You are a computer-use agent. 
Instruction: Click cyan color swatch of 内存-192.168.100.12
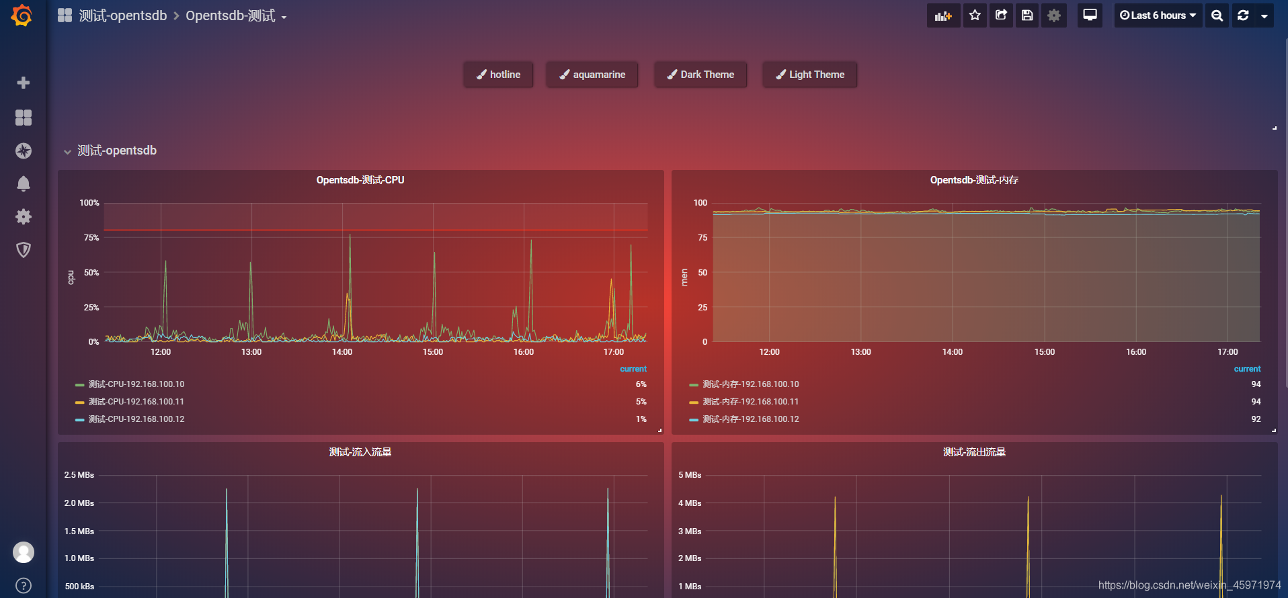click(694, 420)
